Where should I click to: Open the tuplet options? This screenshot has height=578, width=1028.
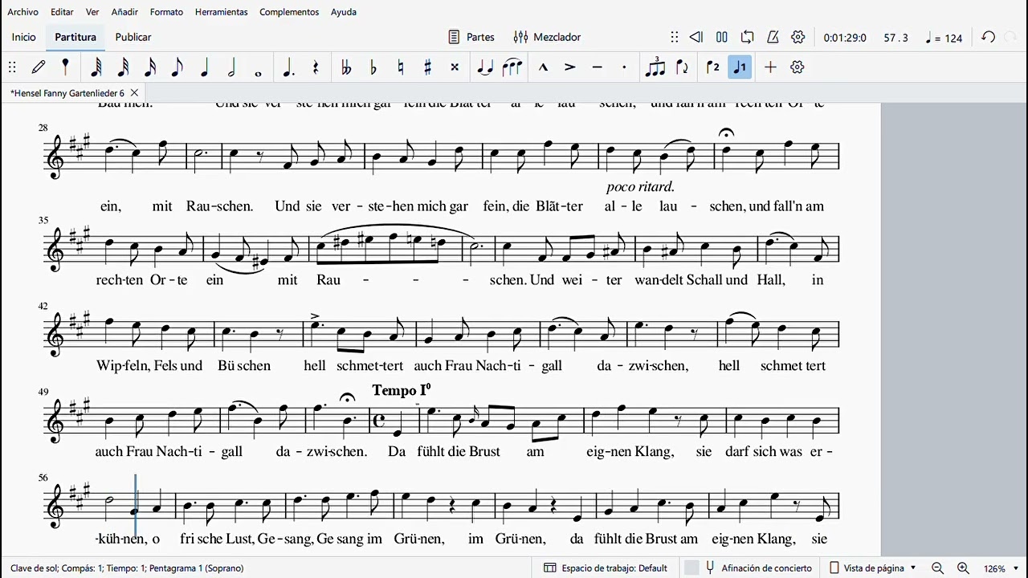[655, 67]
